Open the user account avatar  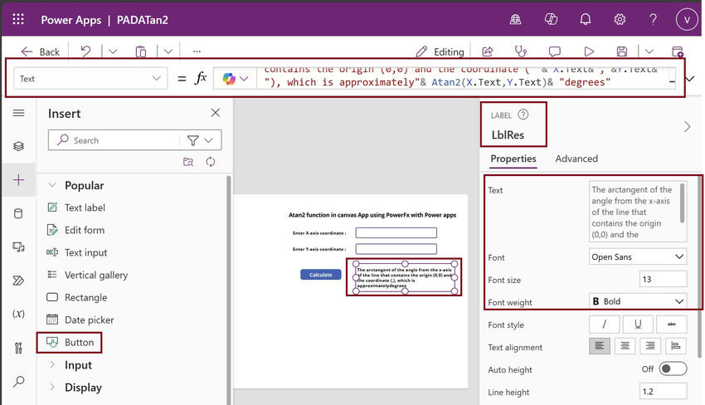(687, 20)
